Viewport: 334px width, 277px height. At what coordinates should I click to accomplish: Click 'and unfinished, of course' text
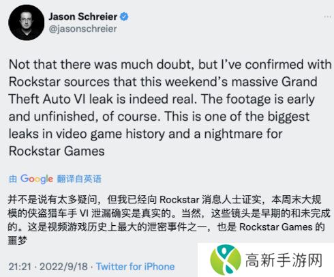click(x=83, y=117)
